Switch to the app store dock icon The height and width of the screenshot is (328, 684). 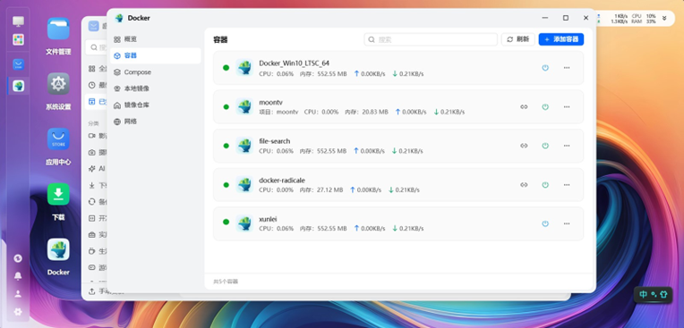[x=18, y=65]
